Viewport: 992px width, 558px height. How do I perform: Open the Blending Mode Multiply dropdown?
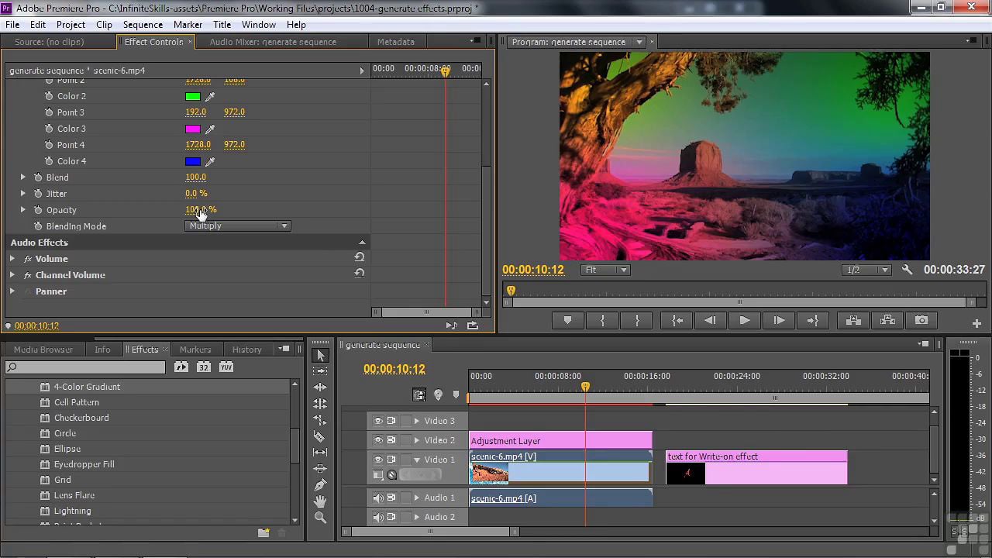(237, 226)
